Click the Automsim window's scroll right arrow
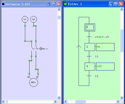 pyautogui.click(x=55, y=102)
